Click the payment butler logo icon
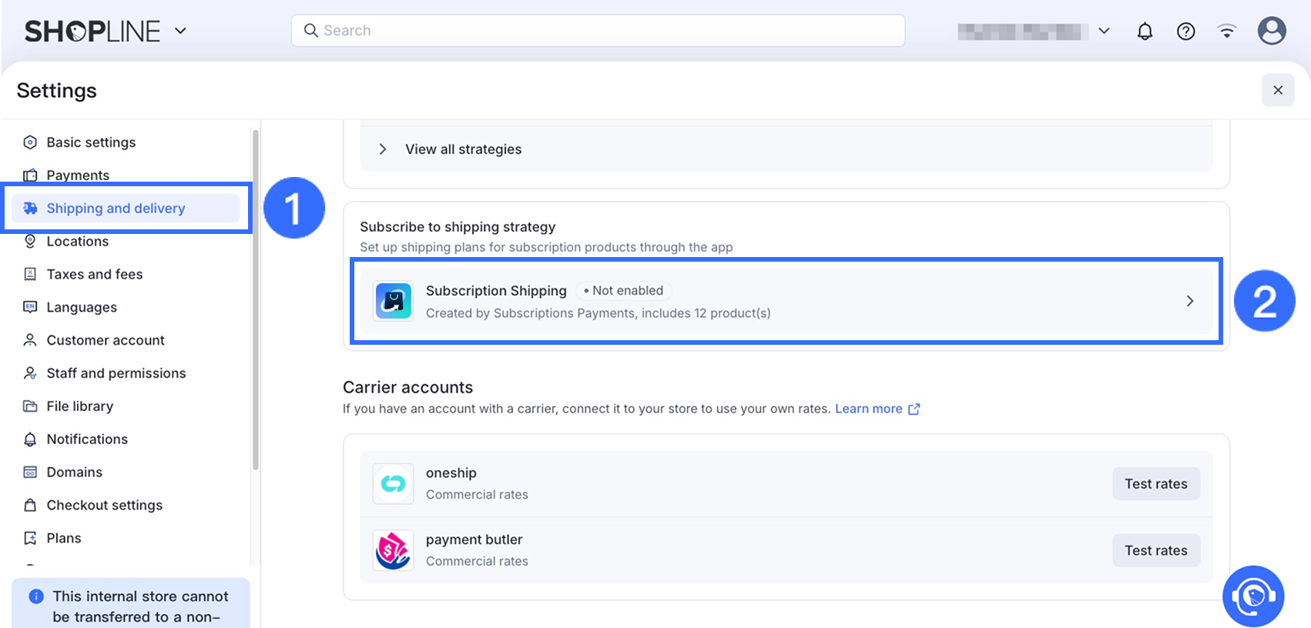This screenshot has height=628, width=1311. tap(393, 550)
